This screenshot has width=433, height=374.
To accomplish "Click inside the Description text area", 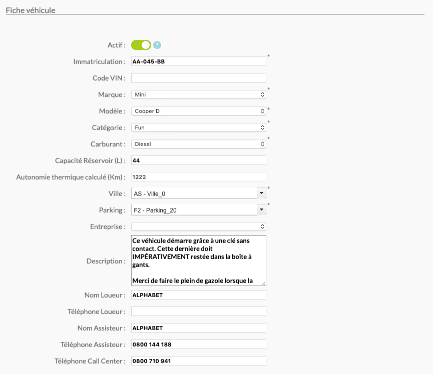I will click(199, 260).
